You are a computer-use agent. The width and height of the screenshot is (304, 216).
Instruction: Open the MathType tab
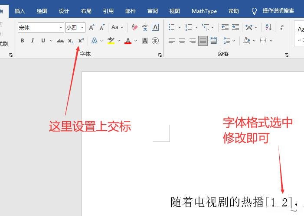(x=204, y=11)
